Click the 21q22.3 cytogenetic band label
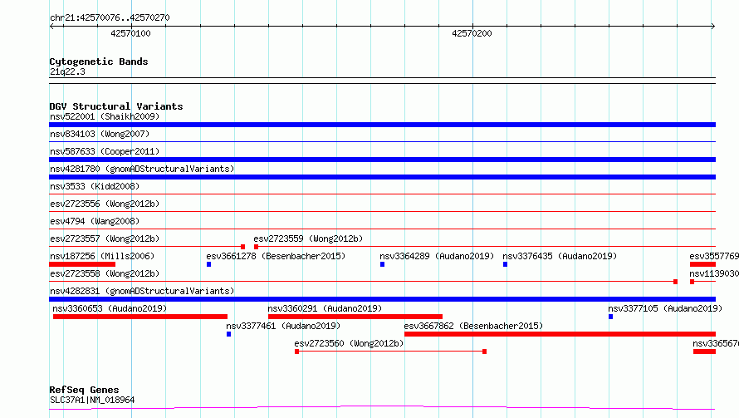This screenshot has width=739, height=418. [67, 71]
